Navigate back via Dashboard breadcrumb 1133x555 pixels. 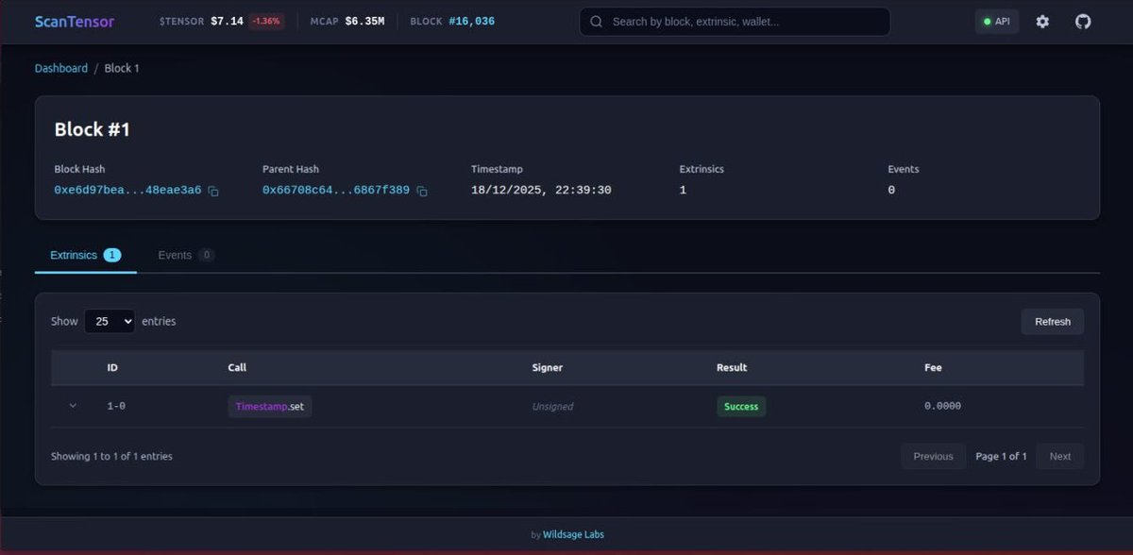tap(61, 67)
